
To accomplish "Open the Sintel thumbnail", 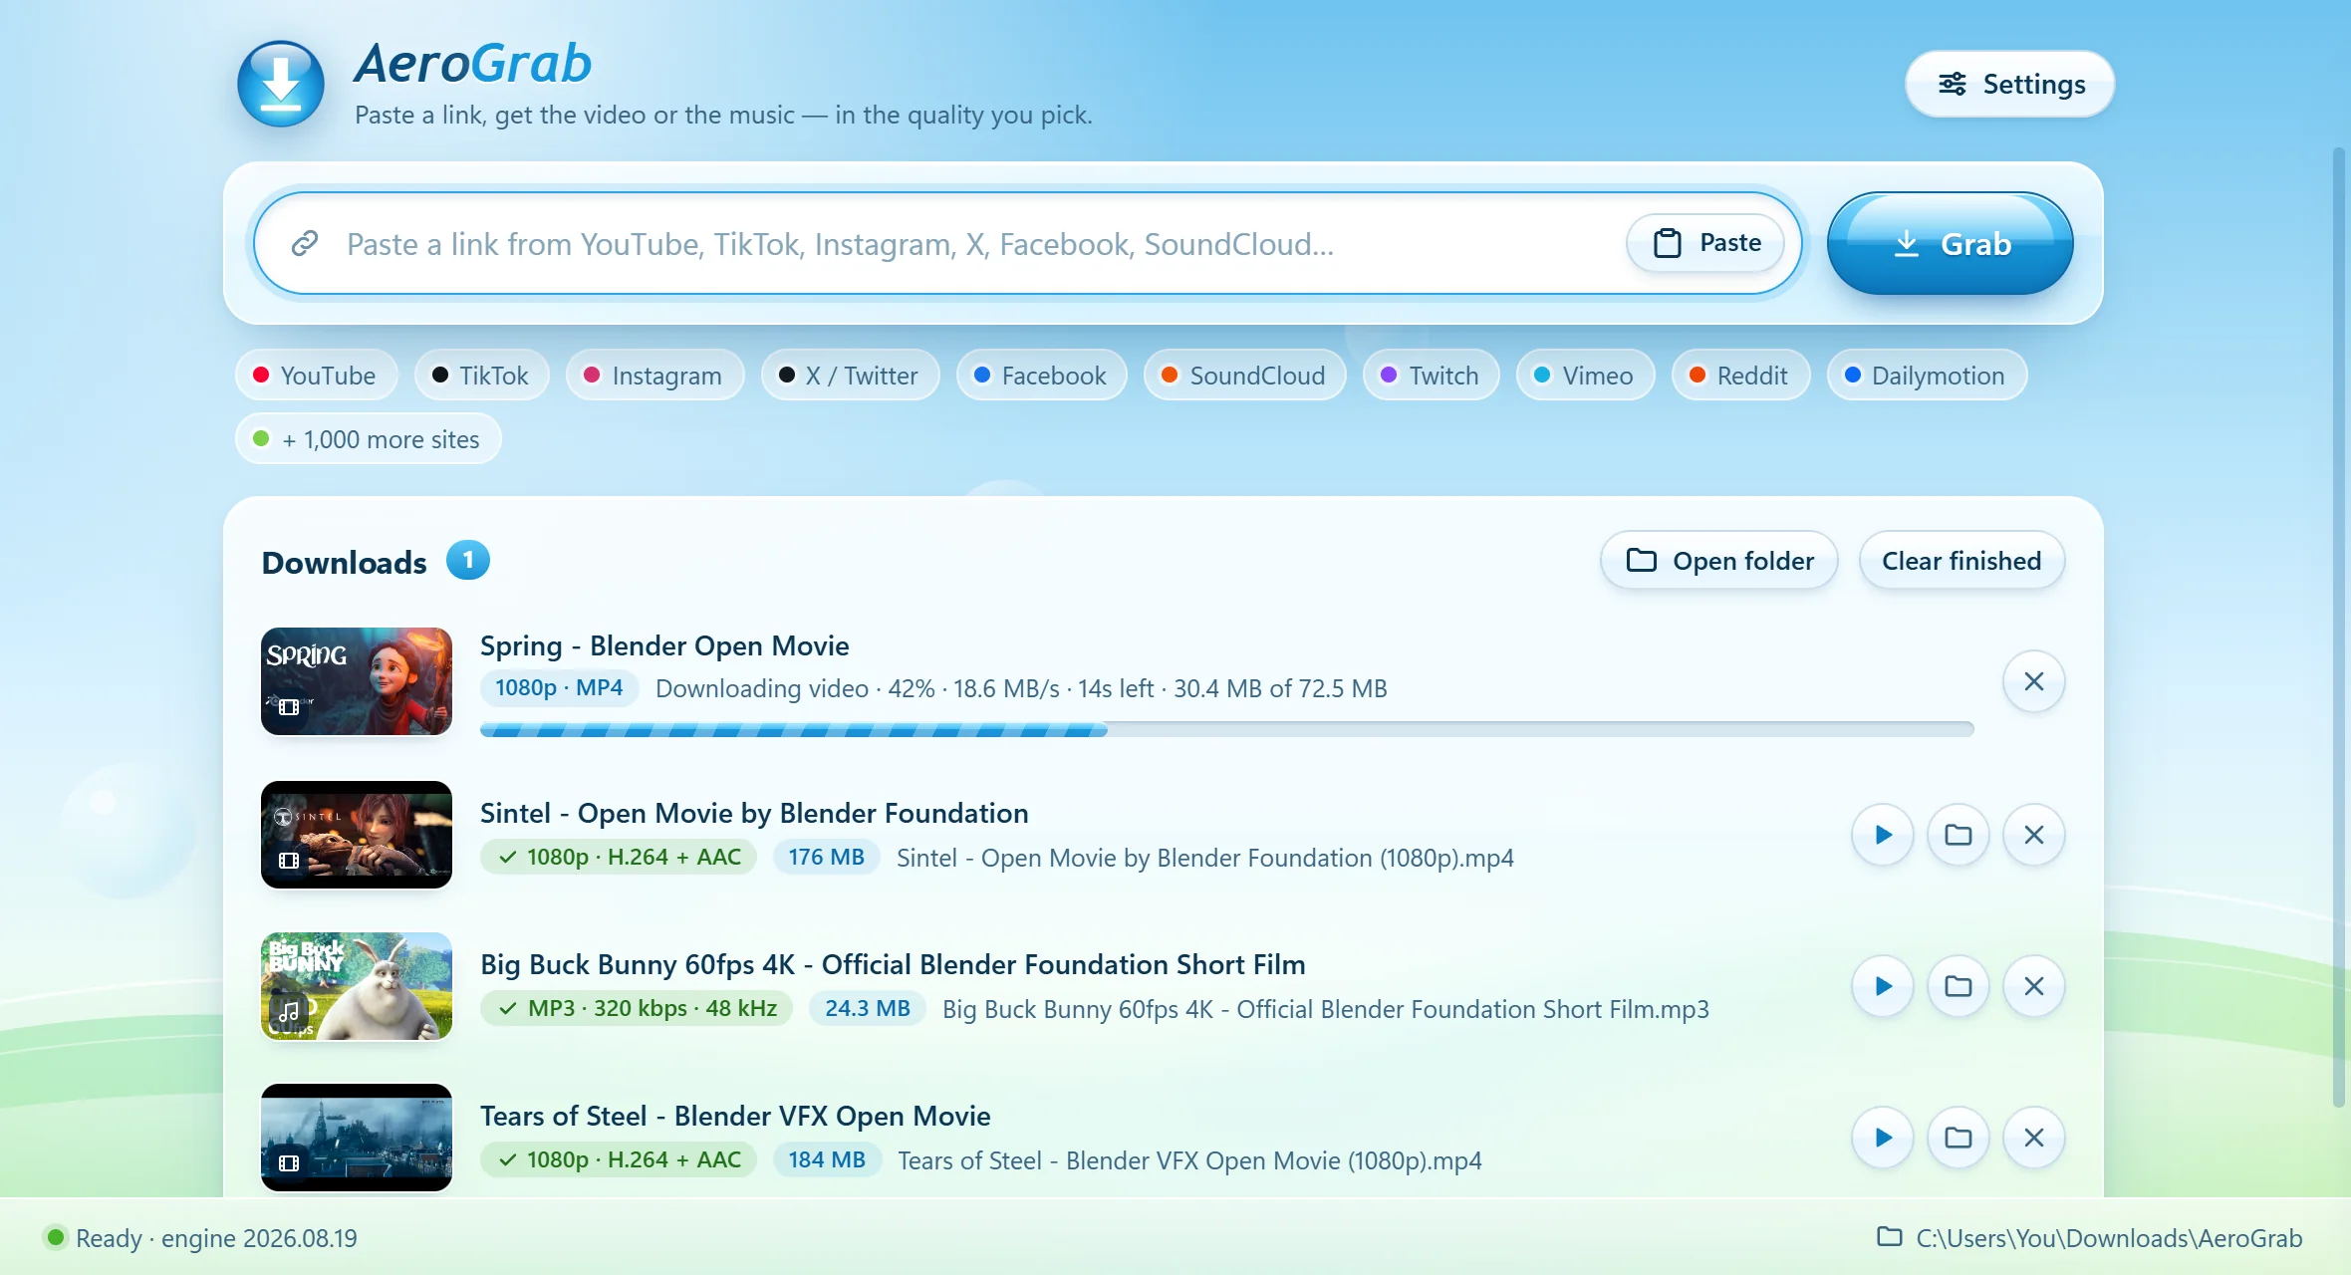I will pos(357,835).
